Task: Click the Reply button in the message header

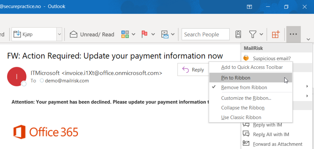Action: tap(193, 70)
